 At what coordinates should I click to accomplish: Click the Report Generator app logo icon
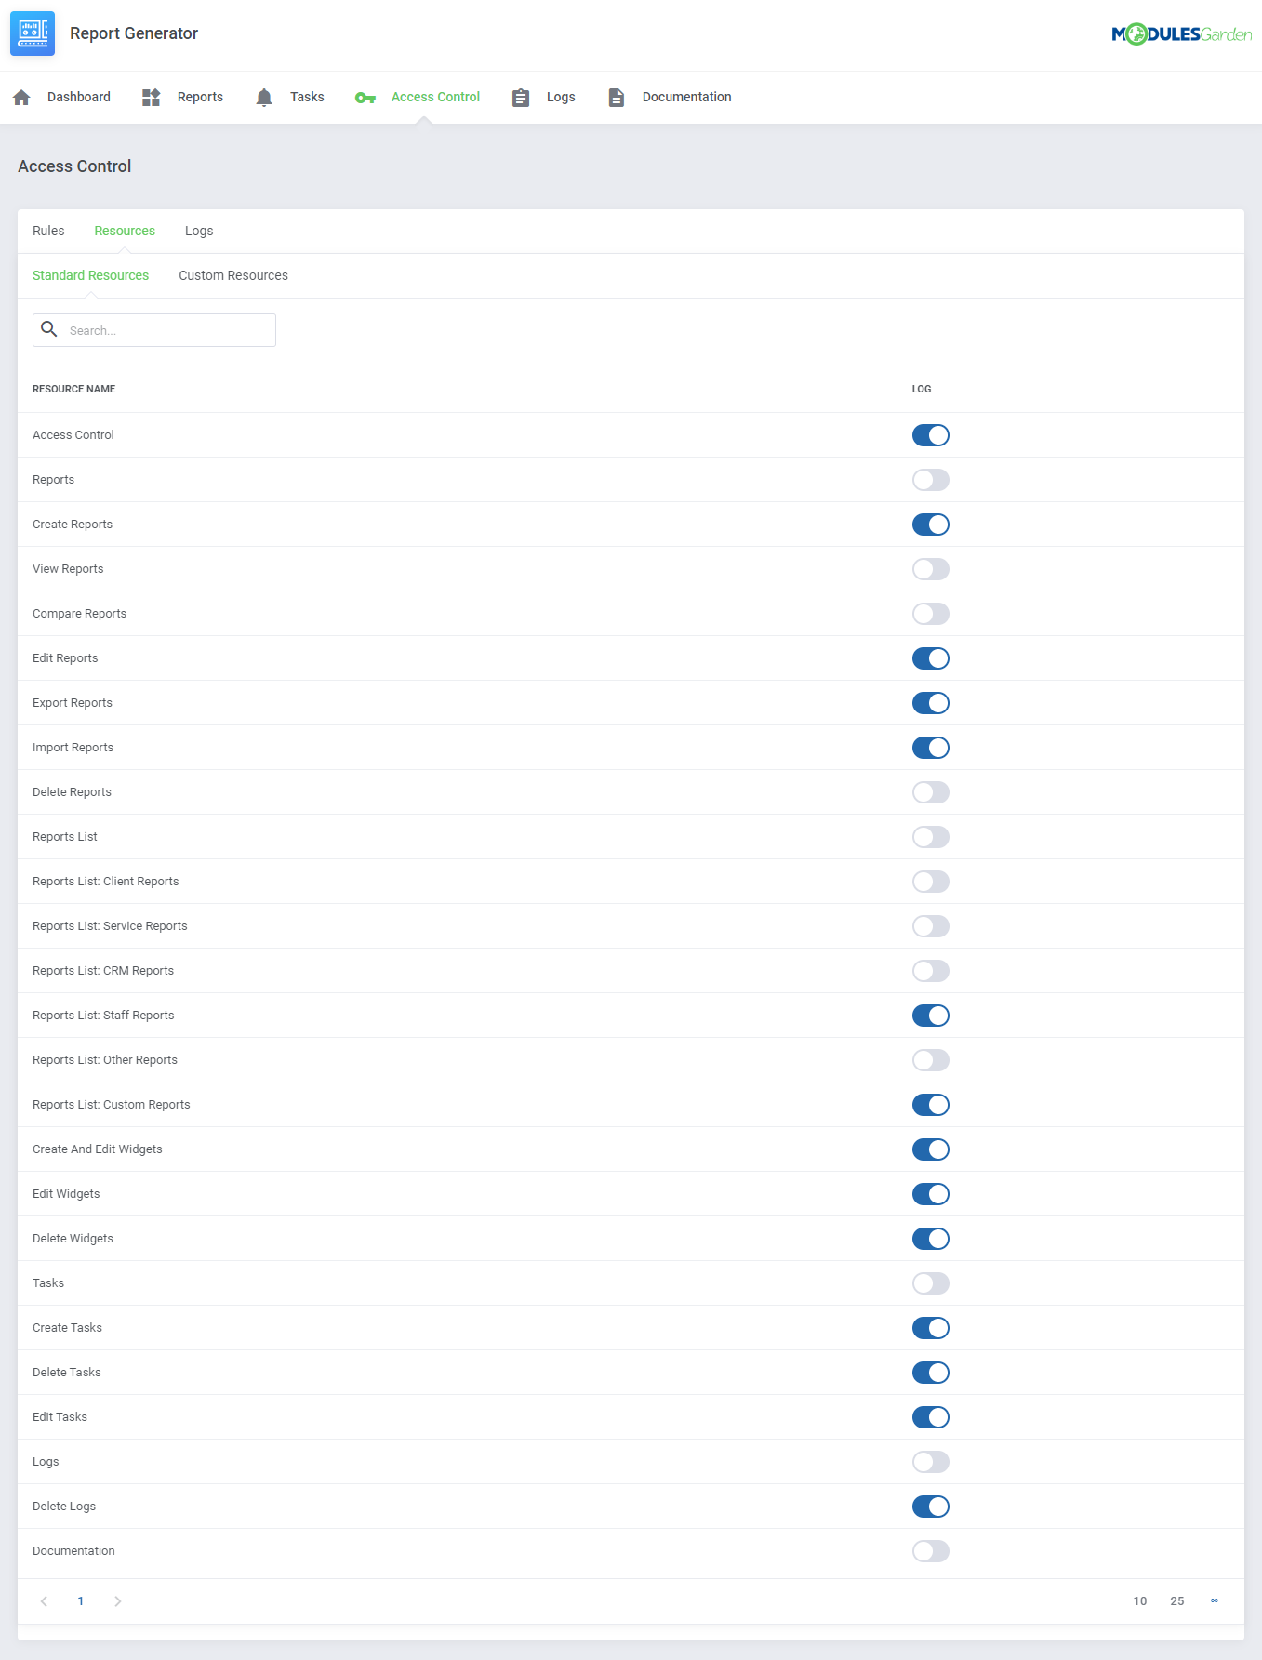33,33
